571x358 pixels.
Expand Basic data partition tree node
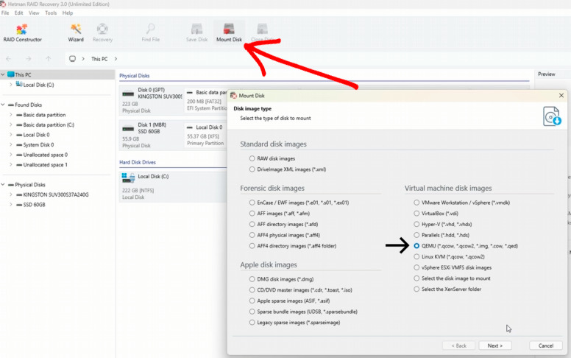click(10, 115)
